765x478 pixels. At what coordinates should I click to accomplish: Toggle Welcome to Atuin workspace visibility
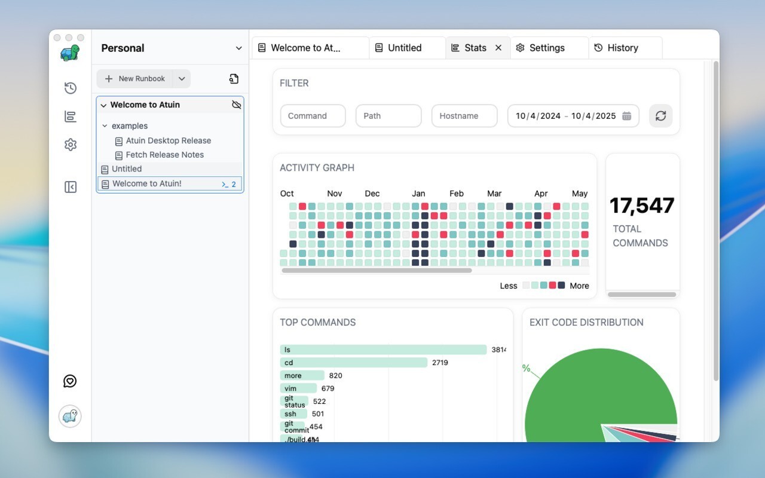(x=237, y=105)
